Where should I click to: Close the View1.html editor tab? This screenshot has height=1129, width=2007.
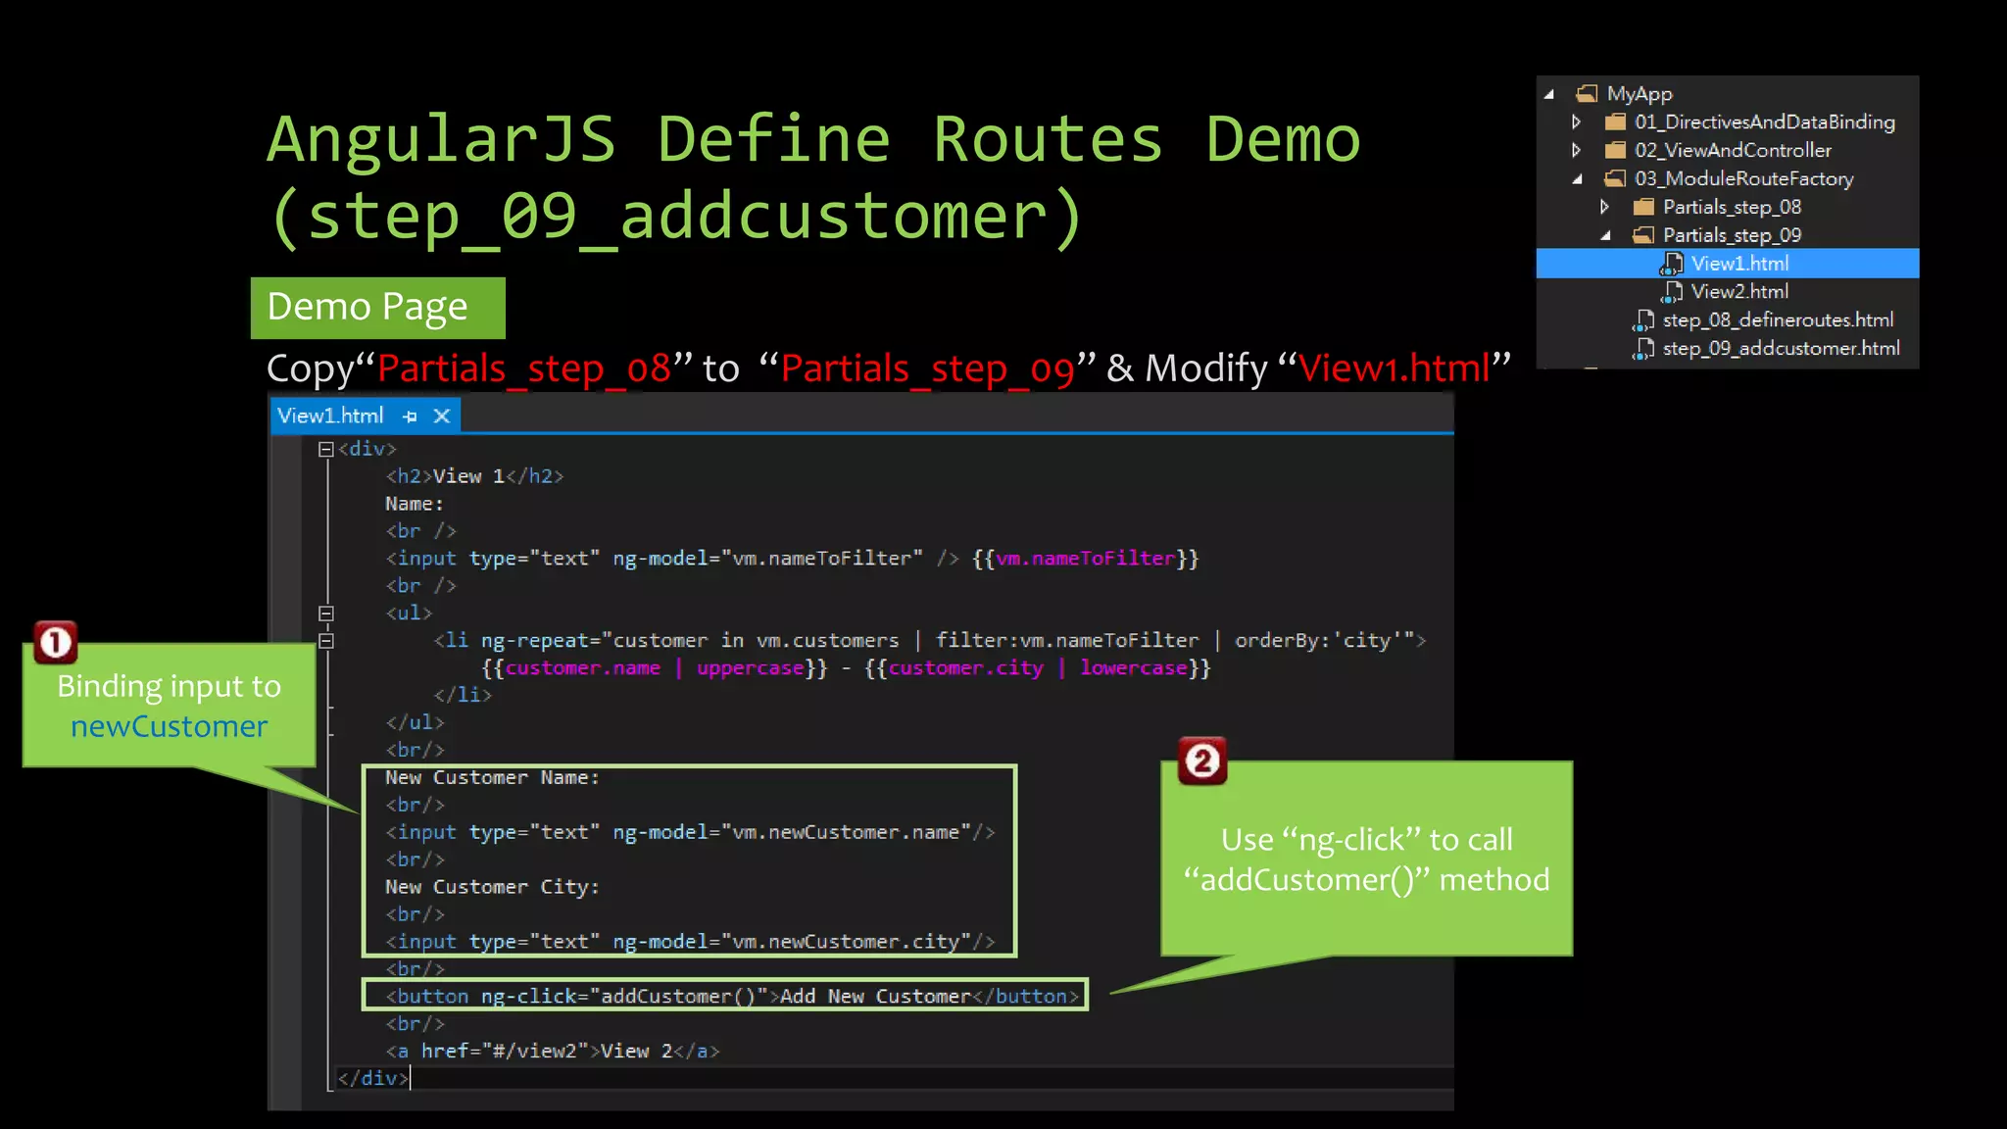pos(442,417)
